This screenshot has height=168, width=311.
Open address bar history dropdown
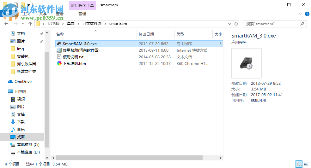pos(230,24)
